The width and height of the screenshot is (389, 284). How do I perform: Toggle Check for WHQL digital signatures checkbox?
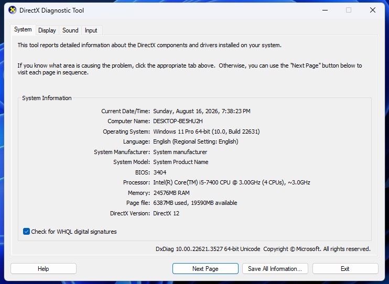[26, 232]
